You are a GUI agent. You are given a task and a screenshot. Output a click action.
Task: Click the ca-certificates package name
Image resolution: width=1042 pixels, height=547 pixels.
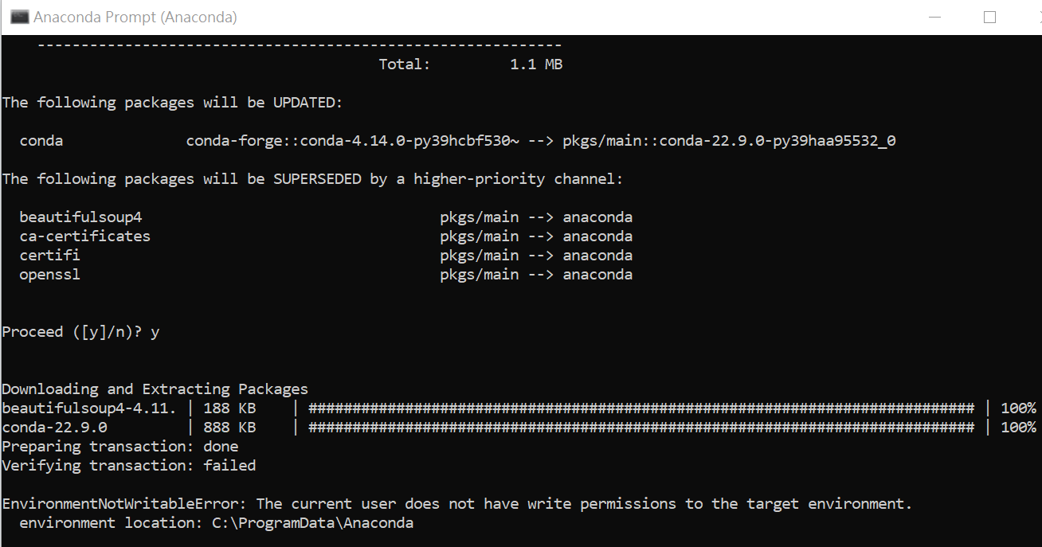(85, 236)
